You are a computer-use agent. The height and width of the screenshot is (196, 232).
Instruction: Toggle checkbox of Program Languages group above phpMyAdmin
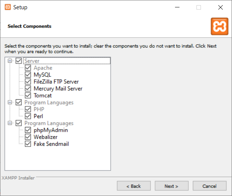coord(19,123)
